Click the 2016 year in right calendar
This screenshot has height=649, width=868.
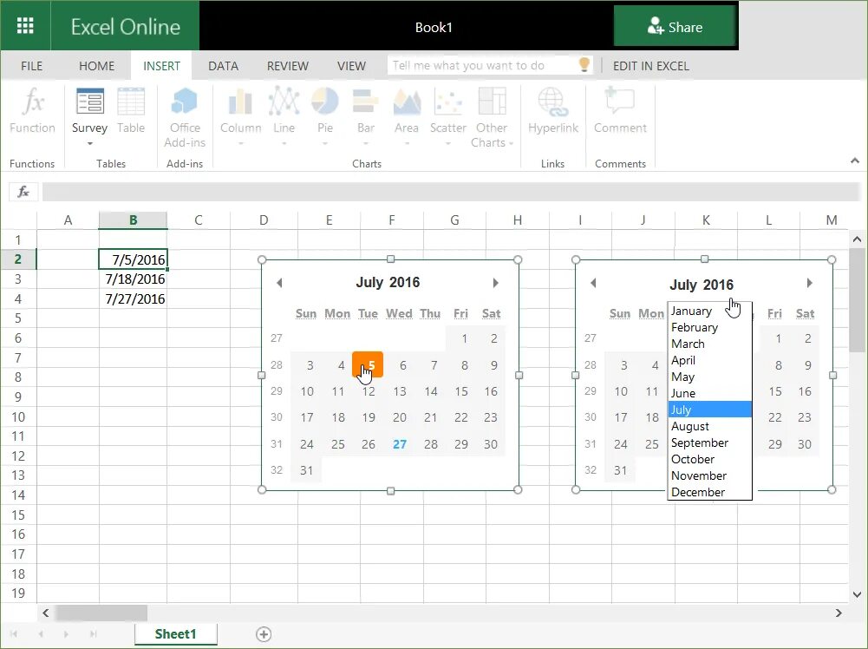(x=719, y=285)
